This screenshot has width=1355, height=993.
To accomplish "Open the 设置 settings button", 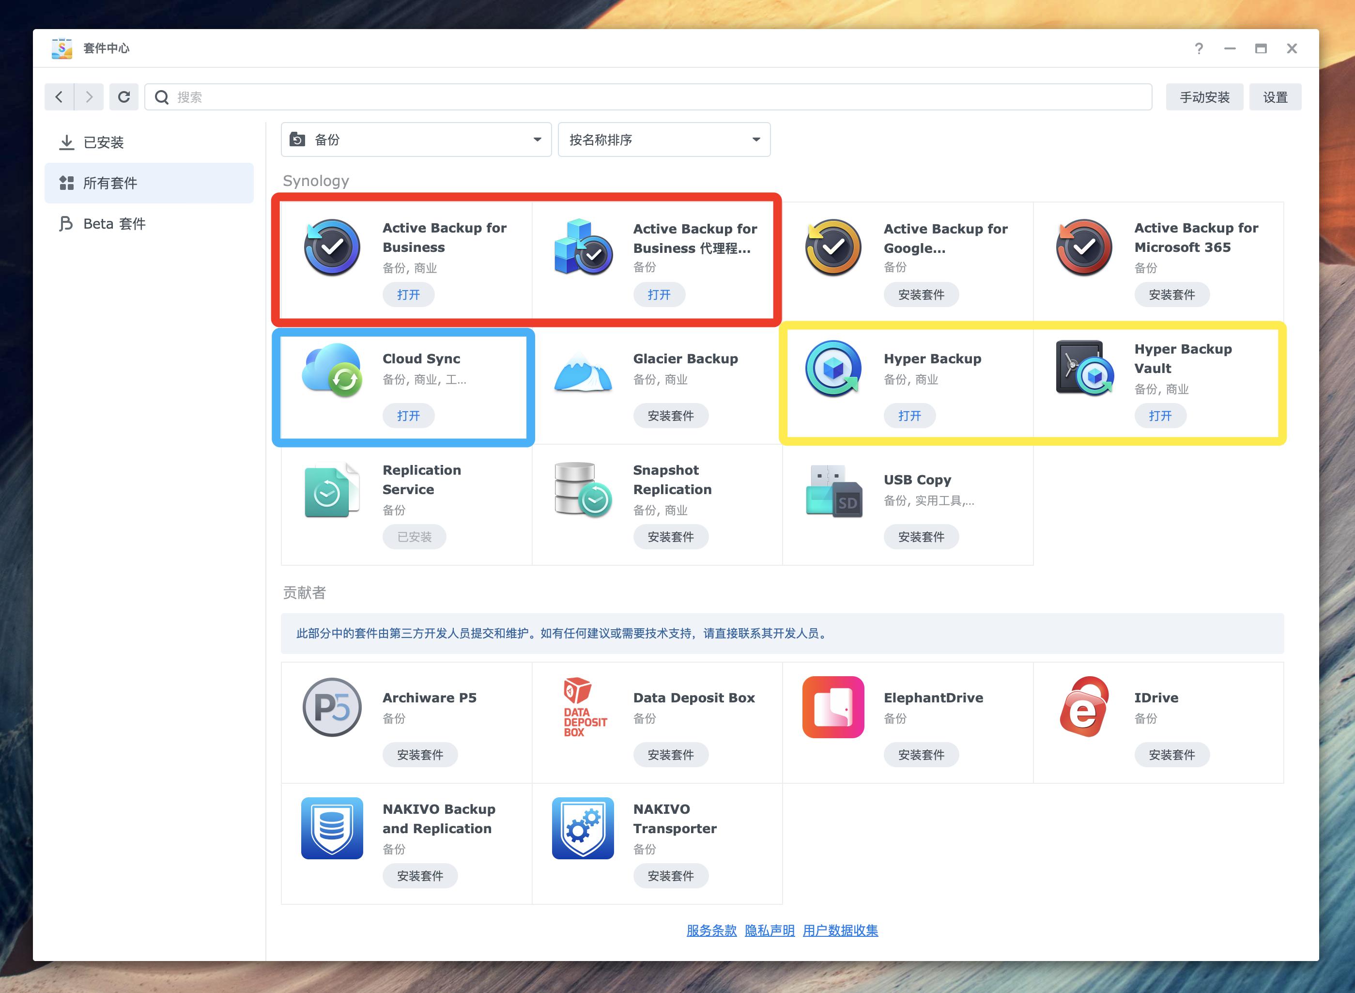I will pos(1275,97).
